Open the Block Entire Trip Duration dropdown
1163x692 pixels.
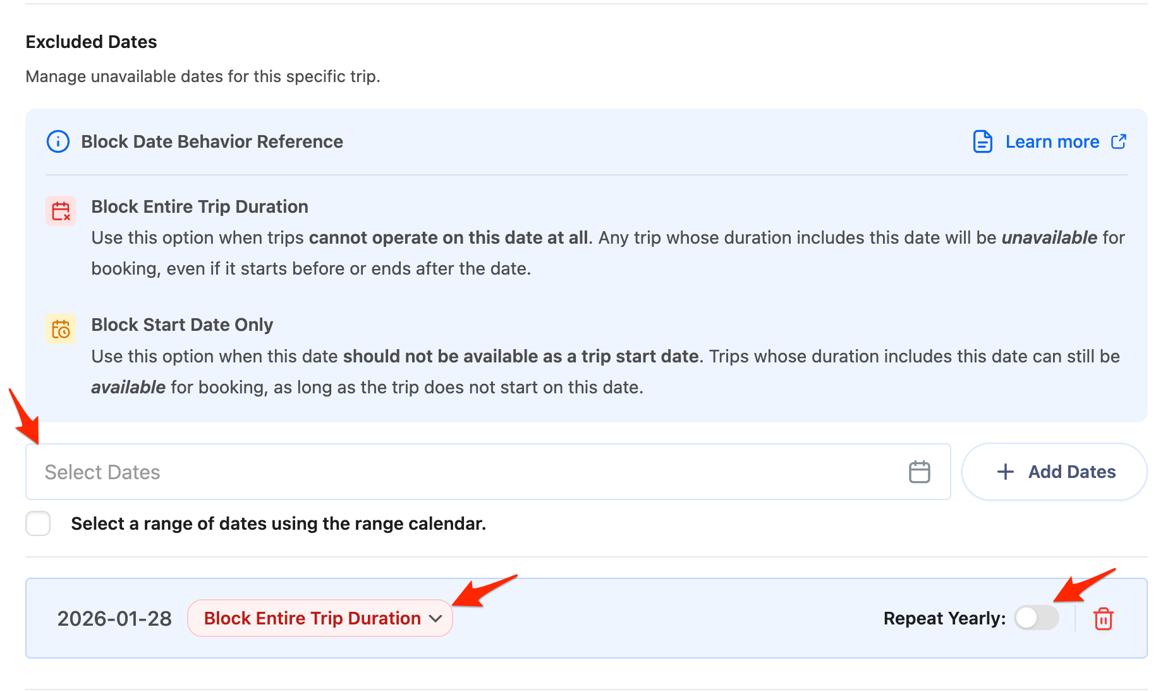pos(312,618)
